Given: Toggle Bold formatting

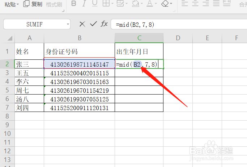Looking at the screenshot, I should coord(73,3).
